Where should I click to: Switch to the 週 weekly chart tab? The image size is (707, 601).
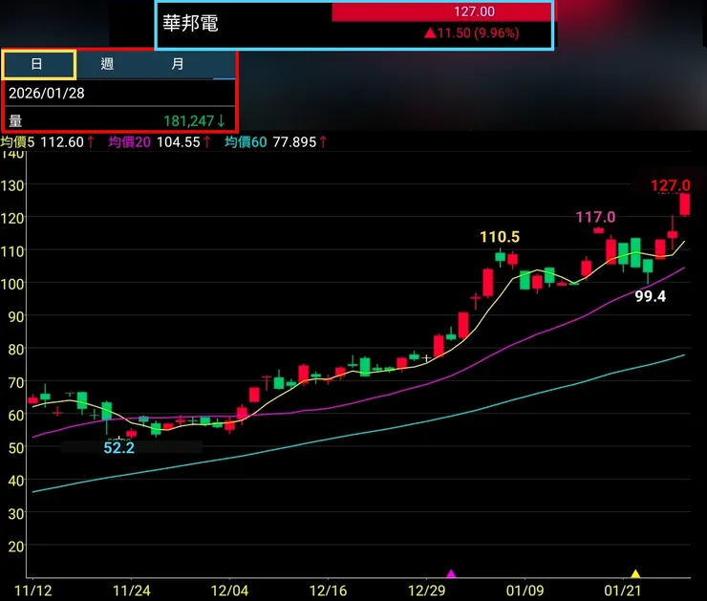(x=107, y=64)
